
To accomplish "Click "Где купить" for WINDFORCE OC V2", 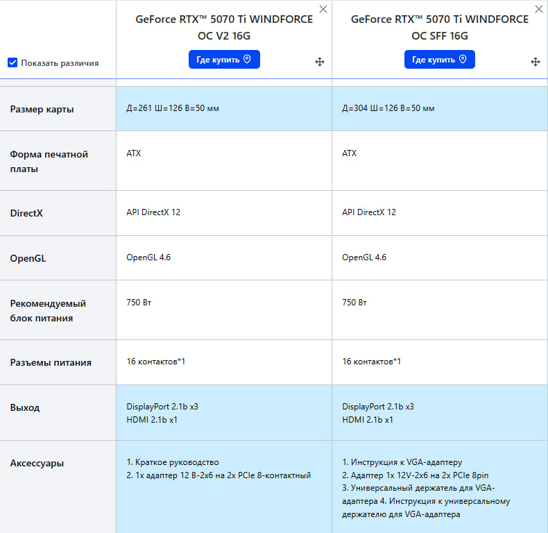I will [x=224, y=60].
